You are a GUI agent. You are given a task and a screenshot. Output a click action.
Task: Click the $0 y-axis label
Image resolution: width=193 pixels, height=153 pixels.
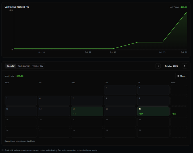pos(12,50)
